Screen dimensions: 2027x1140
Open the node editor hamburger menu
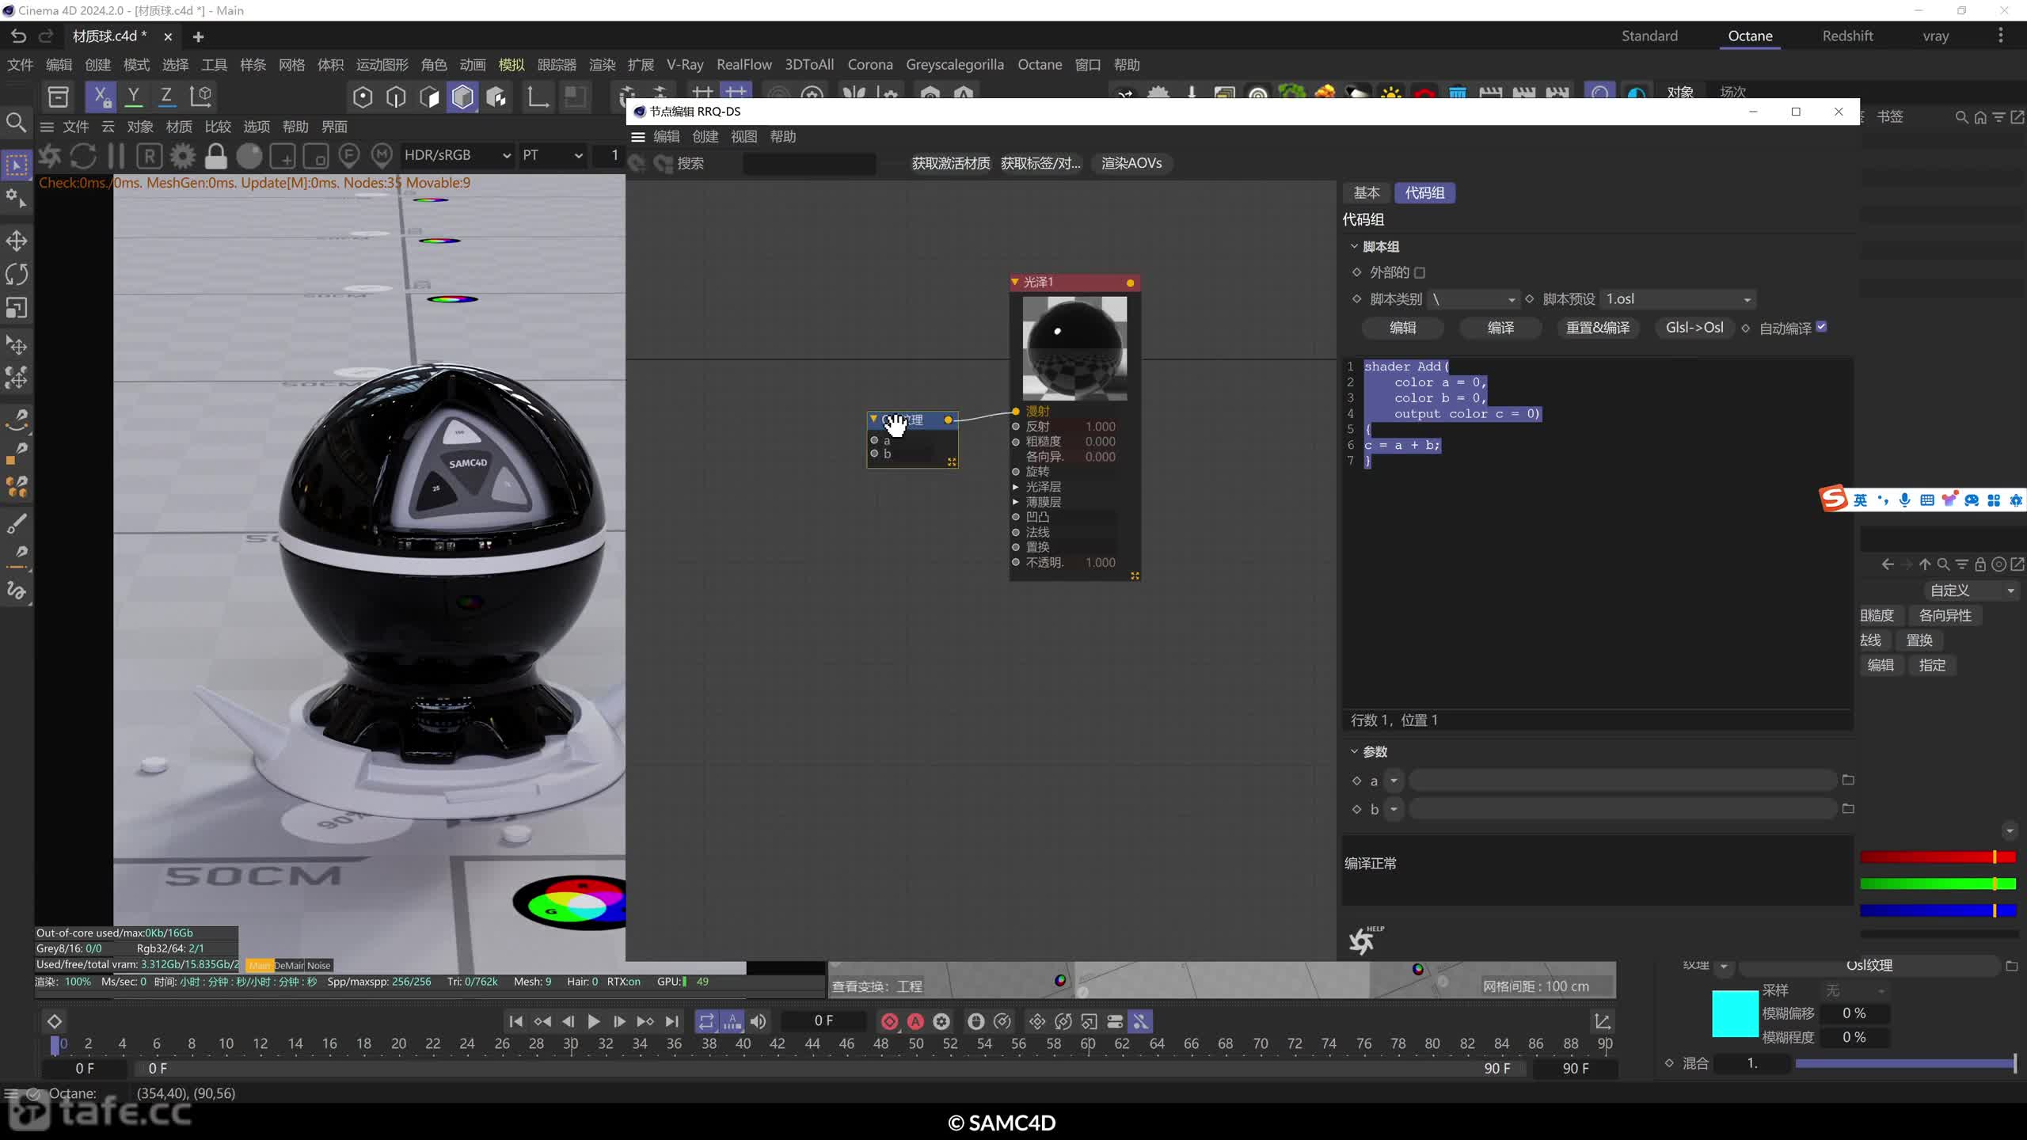tap(638, 137)
